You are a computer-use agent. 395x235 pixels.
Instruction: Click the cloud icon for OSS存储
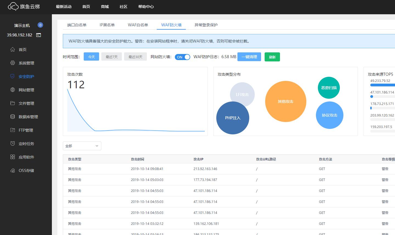pyautogui.click(x=13, y=170)
